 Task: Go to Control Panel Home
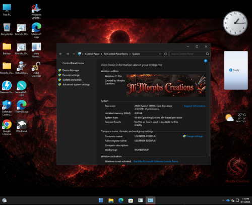pos(73,63)
